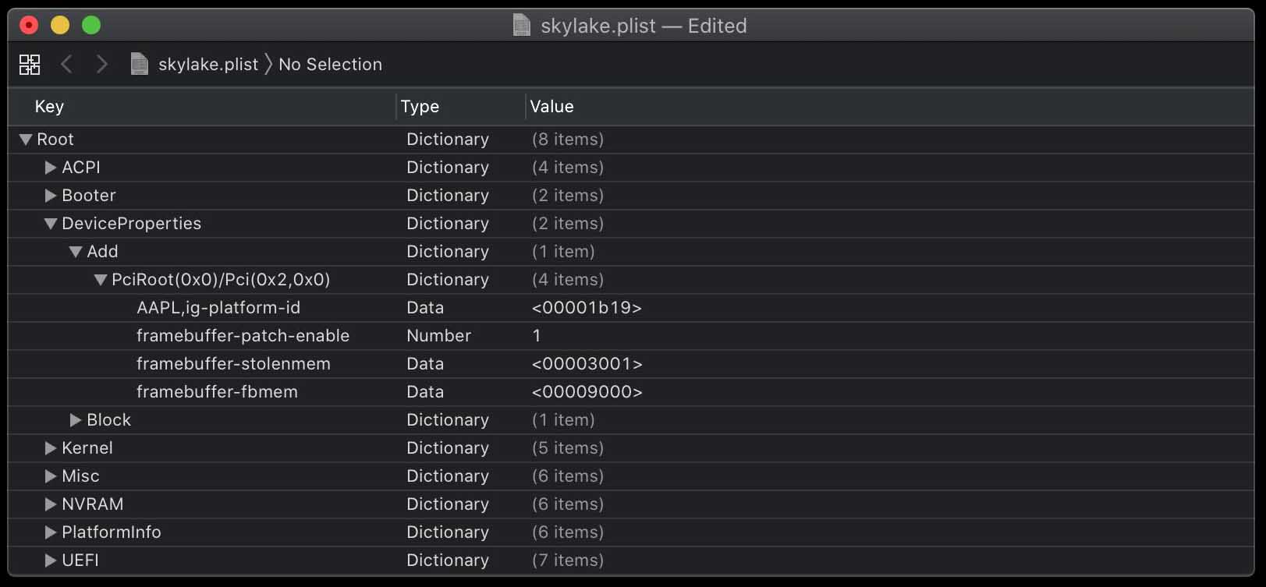
Task: Click the Data type of framebuffer-stolenmem
Action: click(425, 364)
